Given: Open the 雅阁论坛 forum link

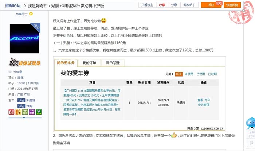Looking at the screenshot, I should click(x=12, y=5).
